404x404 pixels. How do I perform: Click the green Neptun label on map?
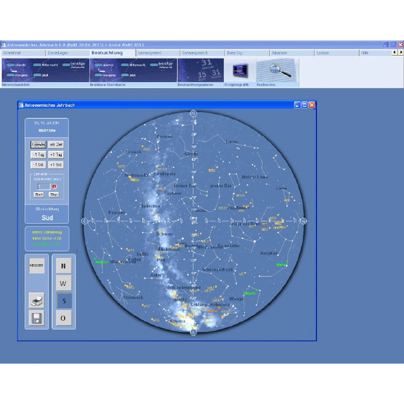click(x=102, y=262)
